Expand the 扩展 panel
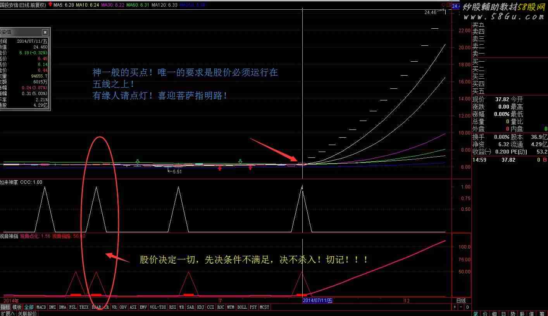548x316 pixels. pos(8,313)
